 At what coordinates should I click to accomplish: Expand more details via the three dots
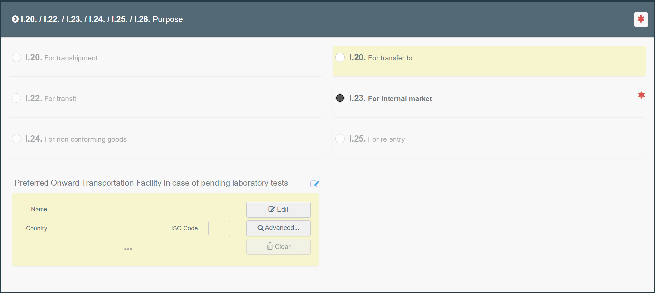pyautogui.click(x=128, y=249)
